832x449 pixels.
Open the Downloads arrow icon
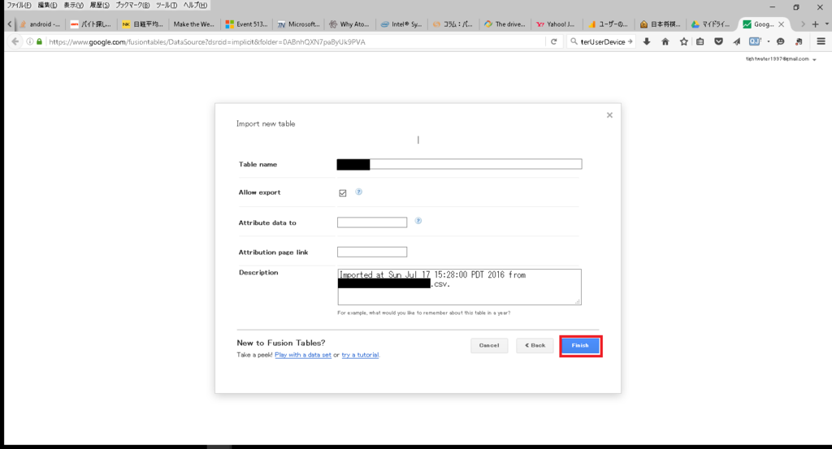(x=647, y=42)
